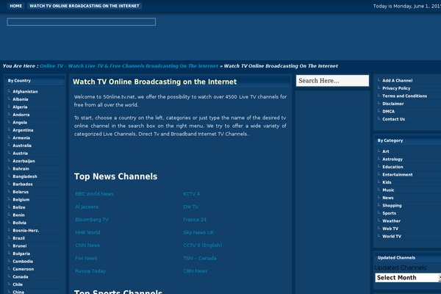Choose Andorra from By Country
Viewport: 441px width, 294px height.
(21, 115)
